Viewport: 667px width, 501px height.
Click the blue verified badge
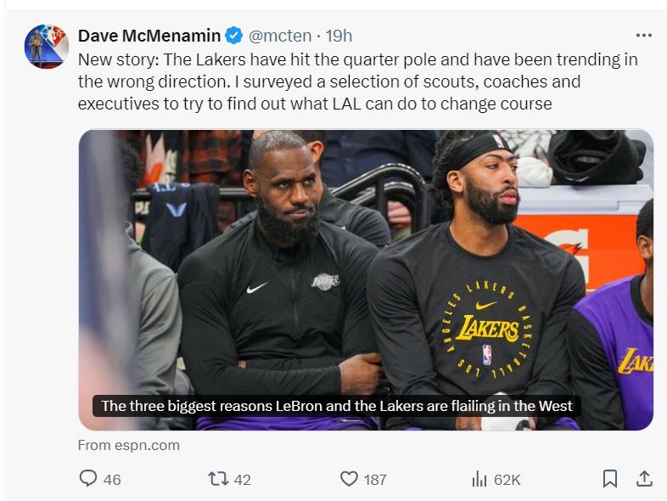coord(234,36)
